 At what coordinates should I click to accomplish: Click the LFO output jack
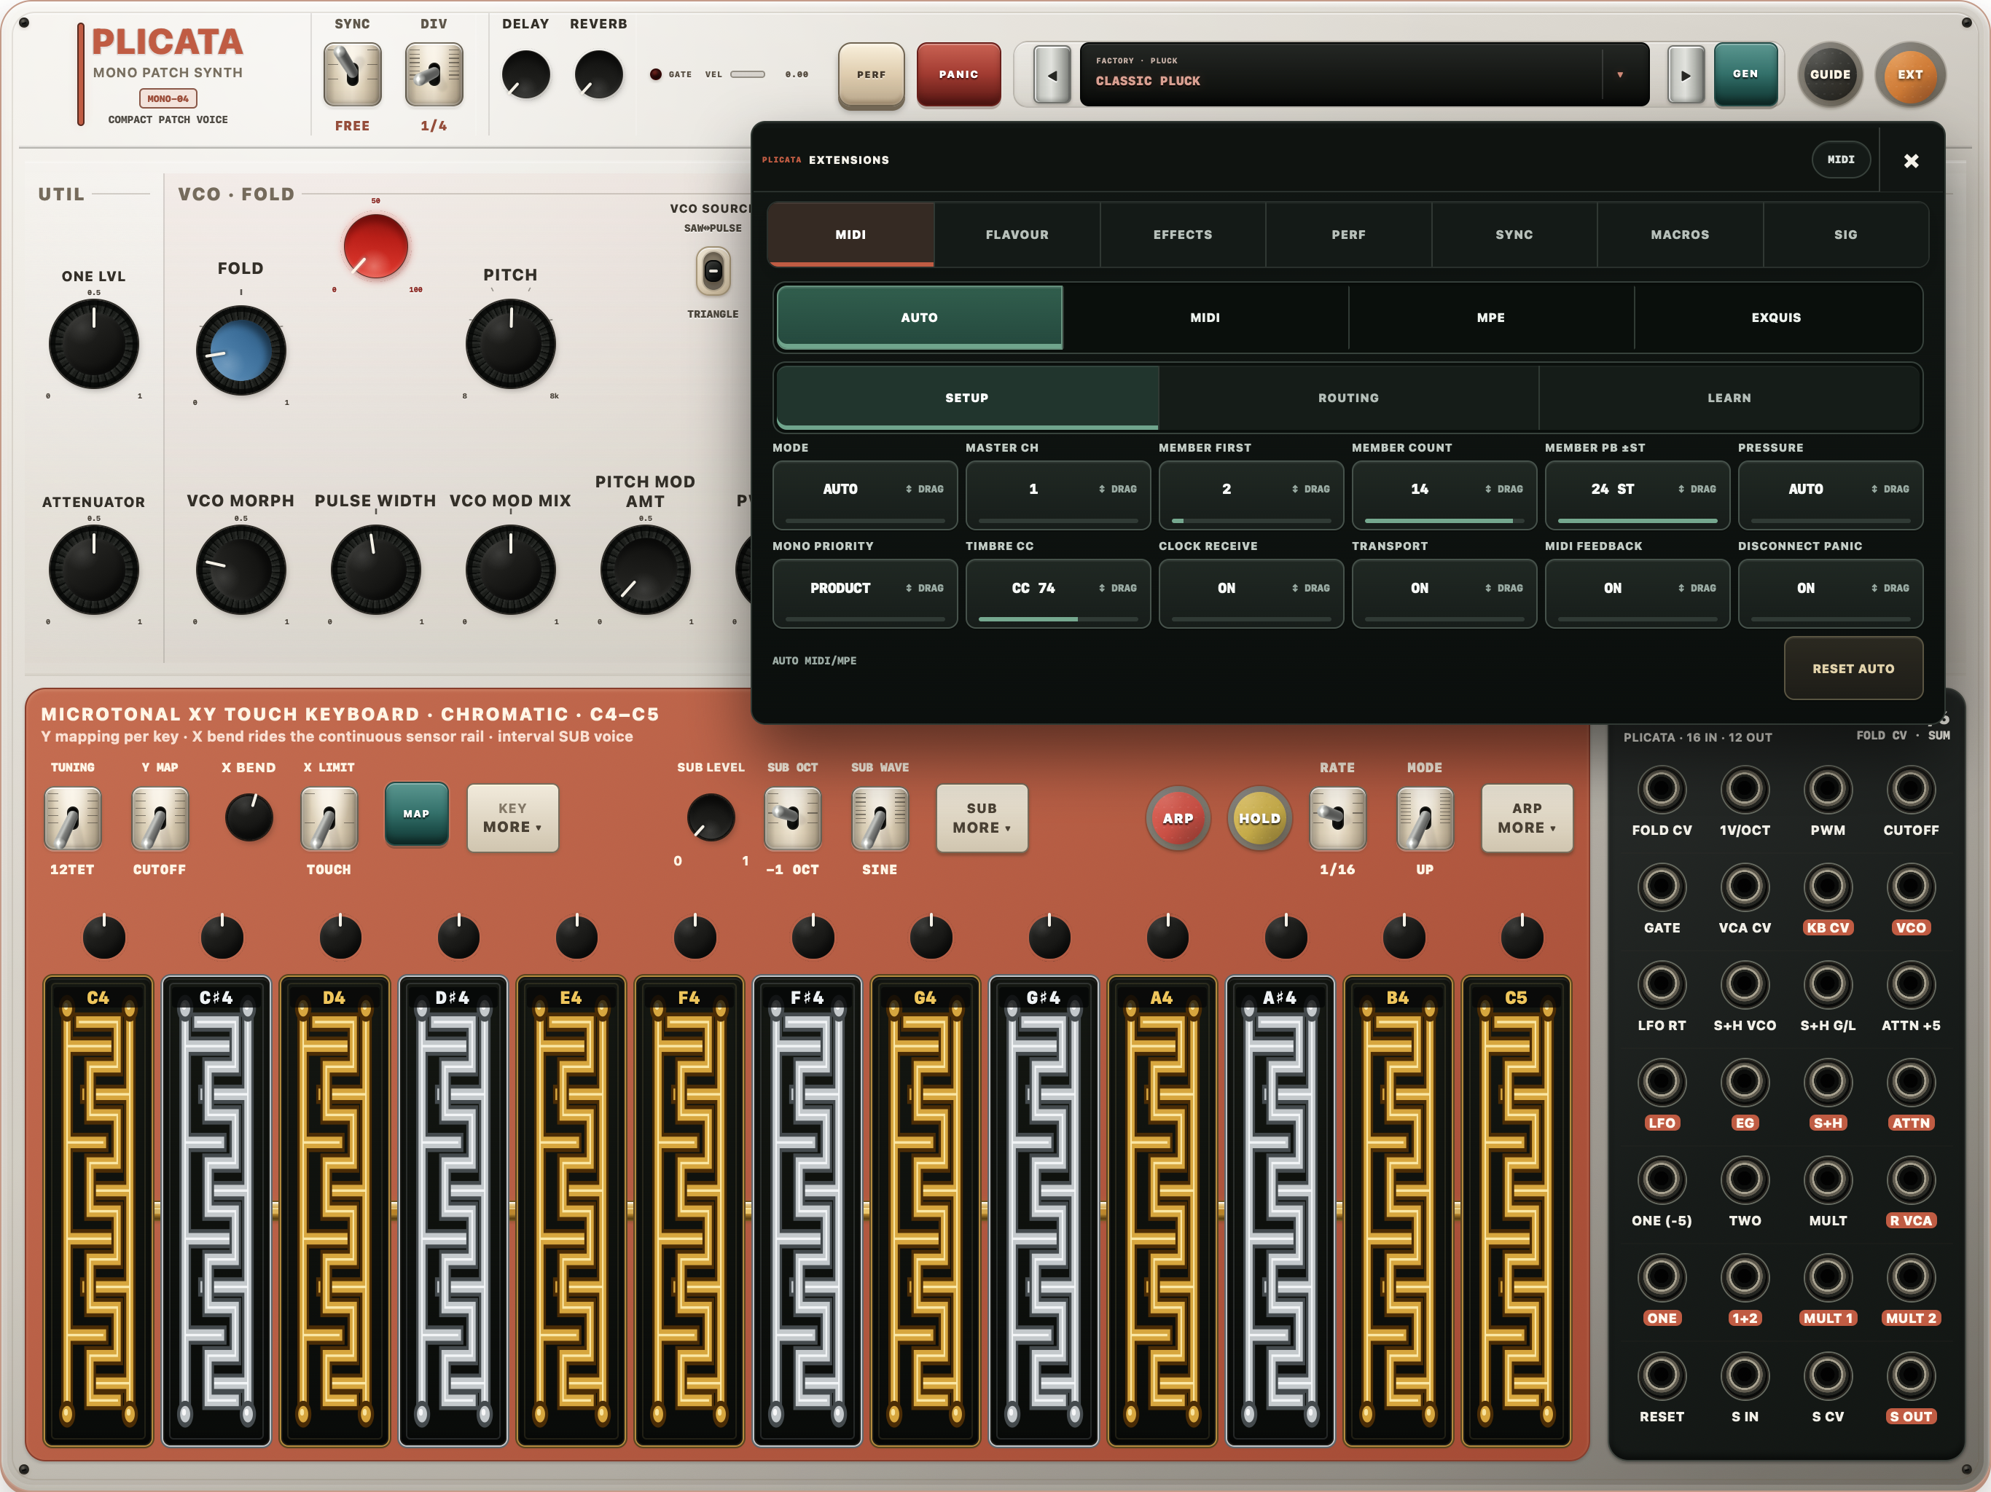point(1662,1083)
